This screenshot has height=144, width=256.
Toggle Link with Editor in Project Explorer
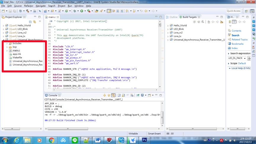(x=35, y=22)
